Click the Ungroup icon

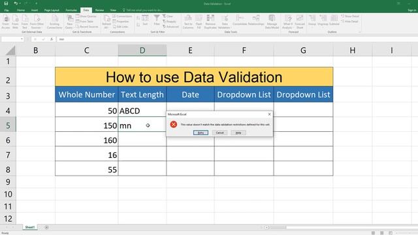[x=323, y=20]
